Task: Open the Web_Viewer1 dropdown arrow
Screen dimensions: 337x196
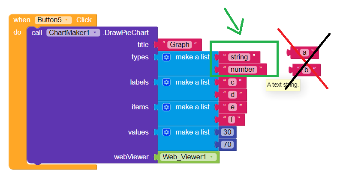Action: tap(211, 157)
